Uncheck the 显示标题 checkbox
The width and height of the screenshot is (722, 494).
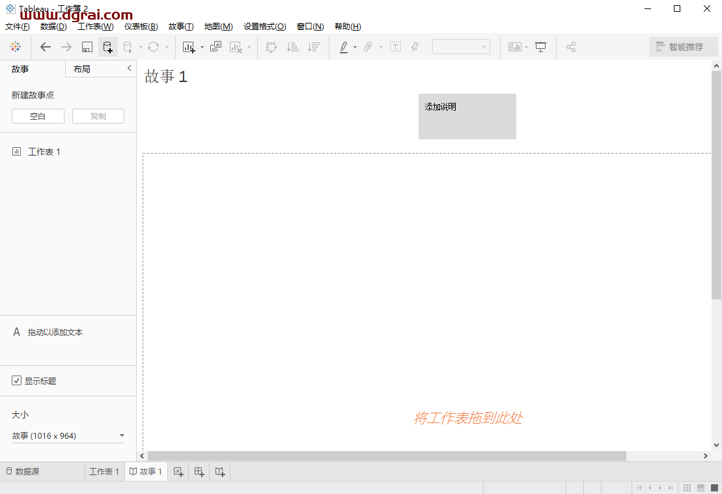17,380
